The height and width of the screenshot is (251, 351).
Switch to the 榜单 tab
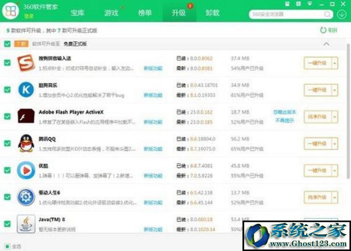click(x=145, y=13)
